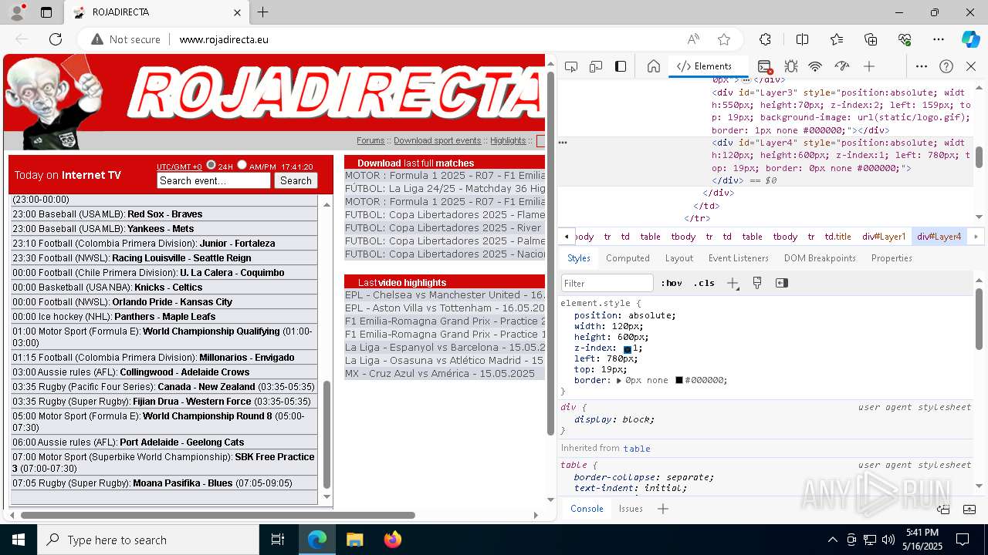Open Edge Settings and more menu
The width and height of the screenshot is (988, 555).
[x=939, y=39]
